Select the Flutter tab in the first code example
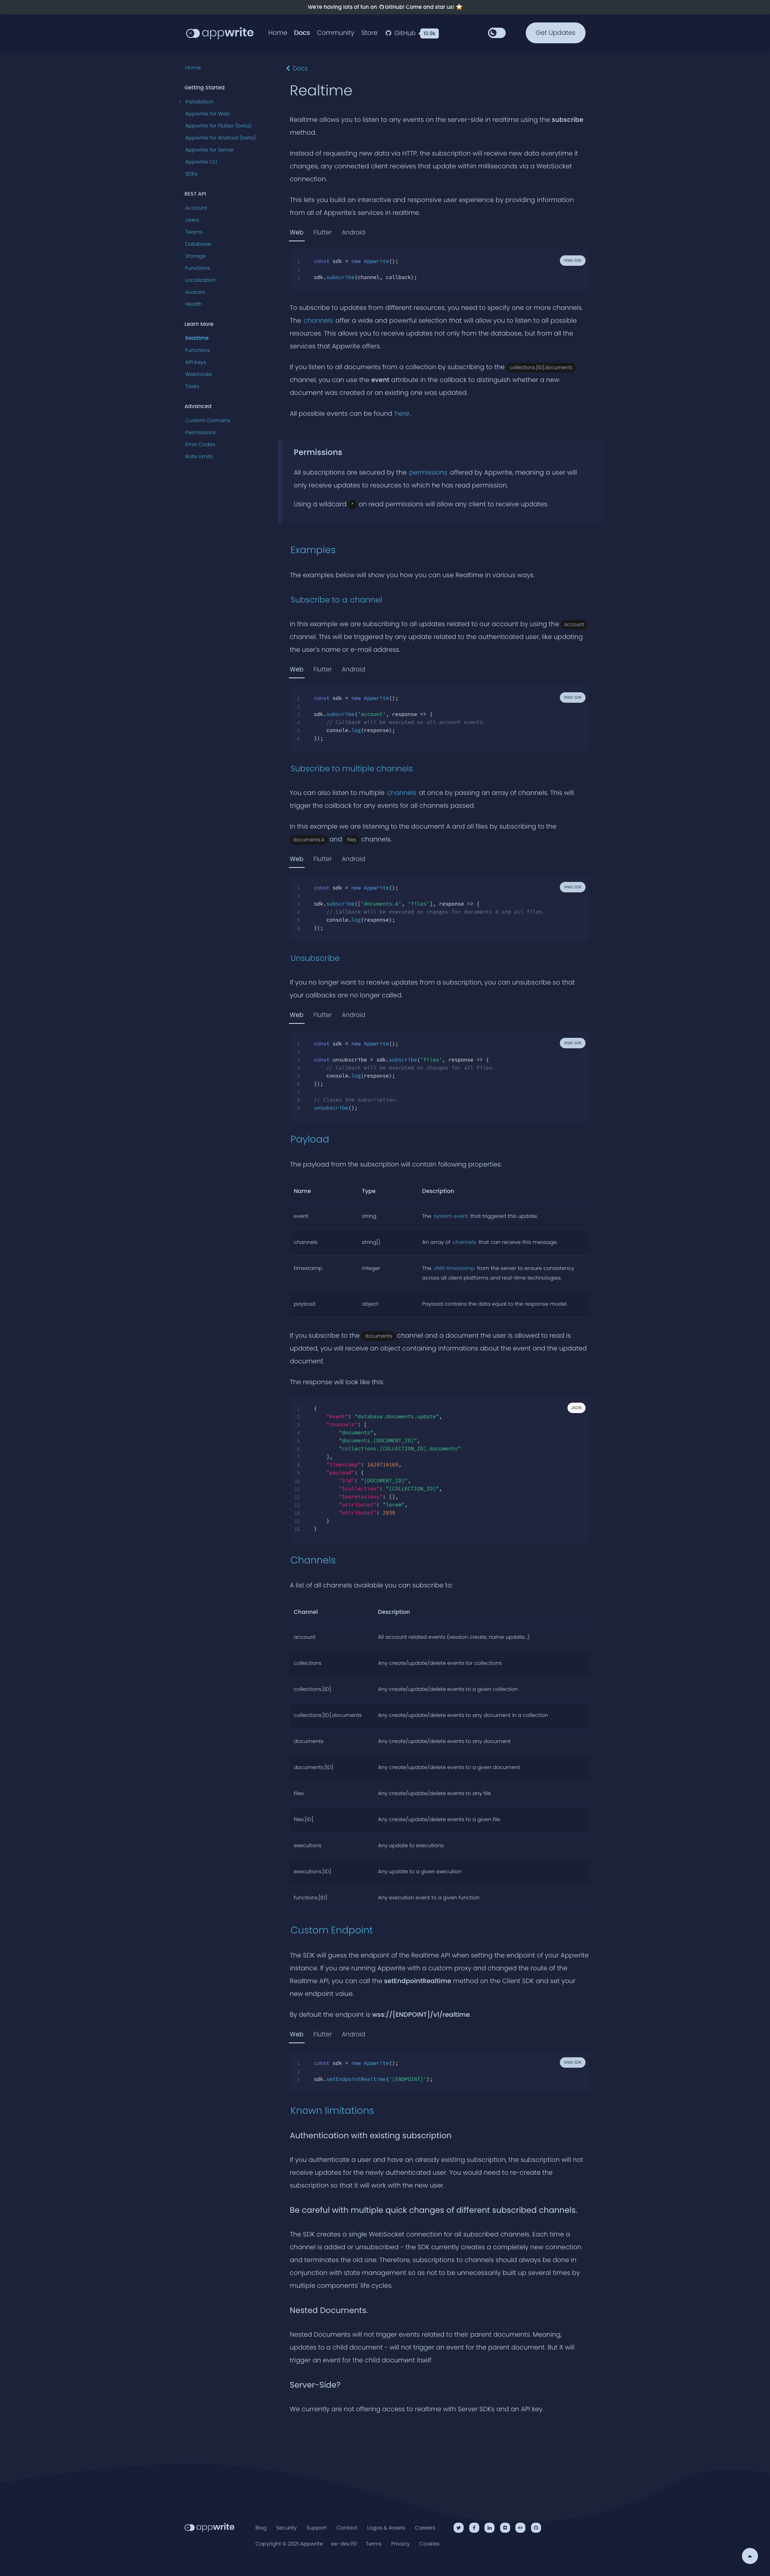Image resolution: width=770 pixels, height=2576 pixels. (322, 232)
